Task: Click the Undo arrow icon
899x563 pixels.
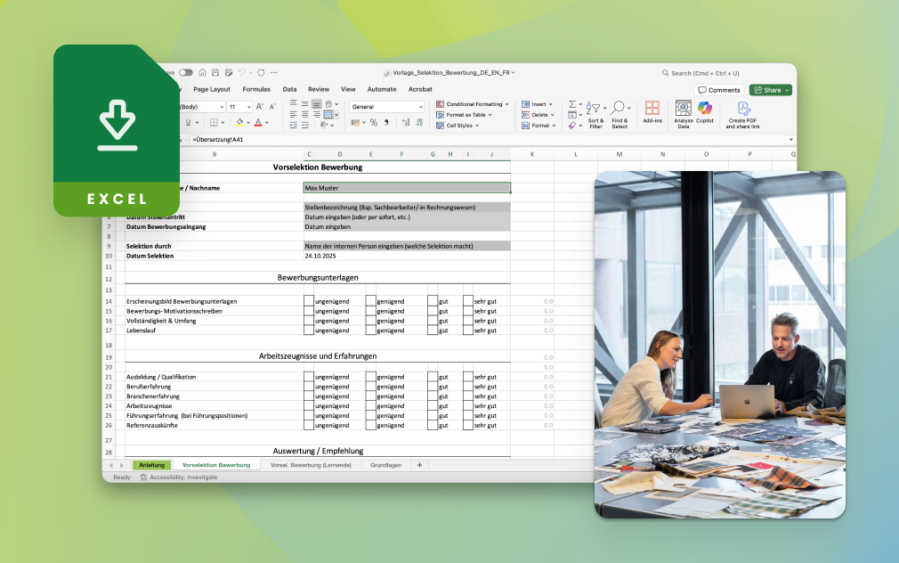Action: click(x=242, y=72)
